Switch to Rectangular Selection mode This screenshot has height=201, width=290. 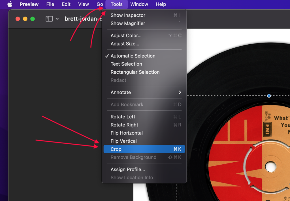tap(144, 72)
